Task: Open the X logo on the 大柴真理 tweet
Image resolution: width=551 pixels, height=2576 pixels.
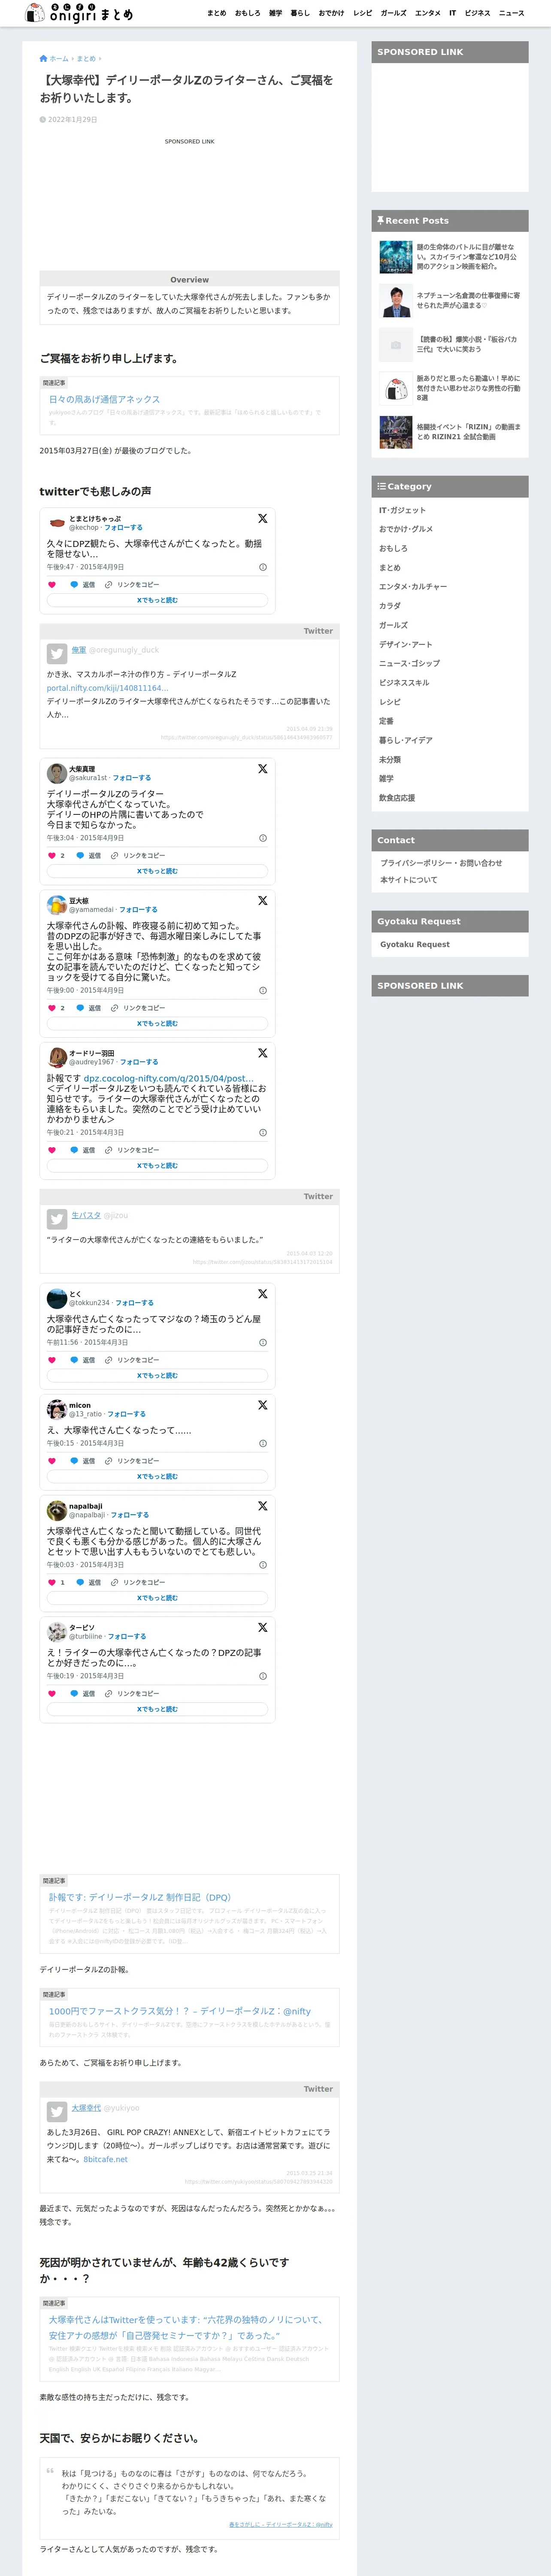Action: pos(262,769)
